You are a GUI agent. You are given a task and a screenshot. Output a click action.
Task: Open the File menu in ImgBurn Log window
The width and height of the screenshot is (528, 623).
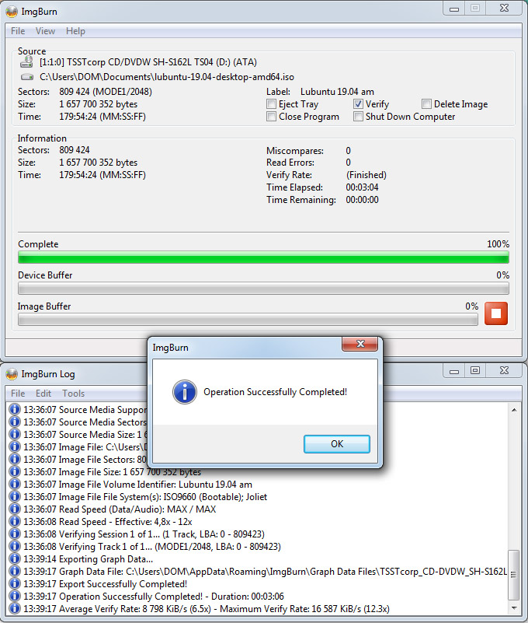coord(18,394)
